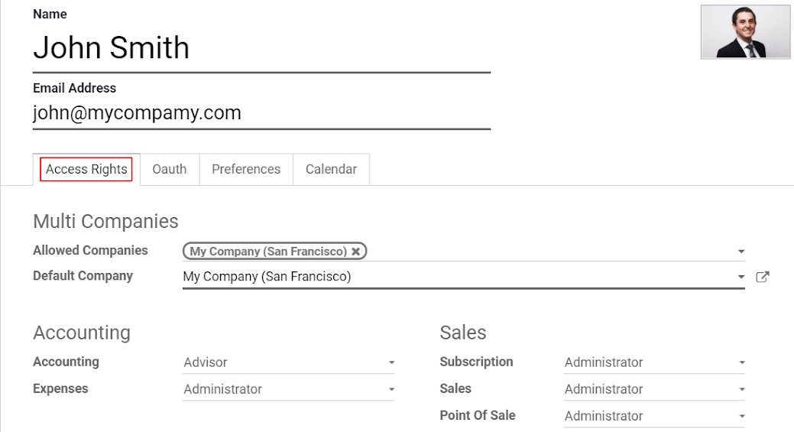Open the Access Rights tab
Viewport: 794px width, 432px height.
86,169
